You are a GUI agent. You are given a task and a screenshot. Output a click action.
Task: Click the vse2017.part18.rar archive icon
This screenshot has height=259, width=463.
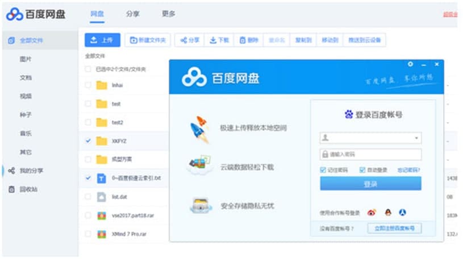pyautogui.click(x=102, y=215)
